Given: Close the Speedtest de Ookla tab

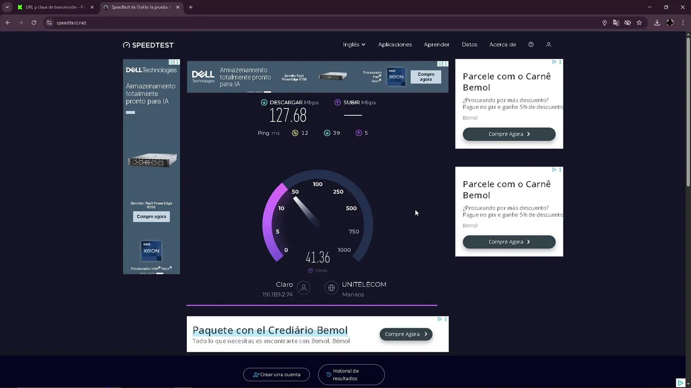Looking at the screenshot, I should [x=178, y=7].
